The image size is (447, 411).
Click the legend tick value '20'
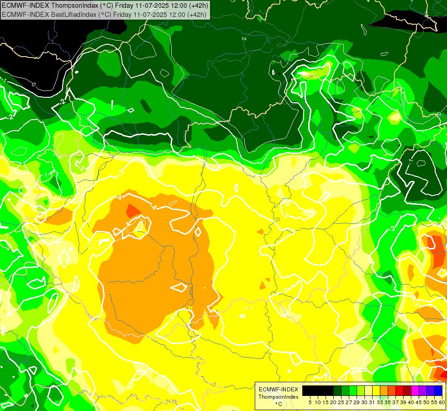(x=333, y=402)
